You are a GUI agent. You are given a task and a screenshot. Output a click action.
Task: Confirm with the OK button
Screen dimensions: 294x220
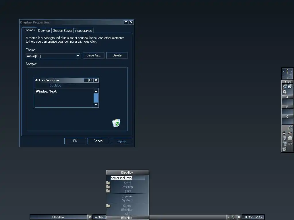75,141
